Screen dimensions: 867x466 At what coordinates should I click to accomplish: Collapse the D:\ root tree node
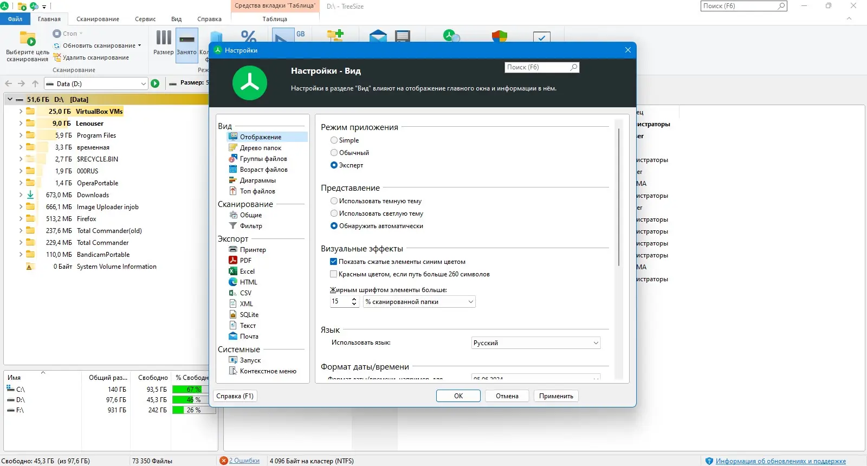pyautogui.click(x=10, y=99)
